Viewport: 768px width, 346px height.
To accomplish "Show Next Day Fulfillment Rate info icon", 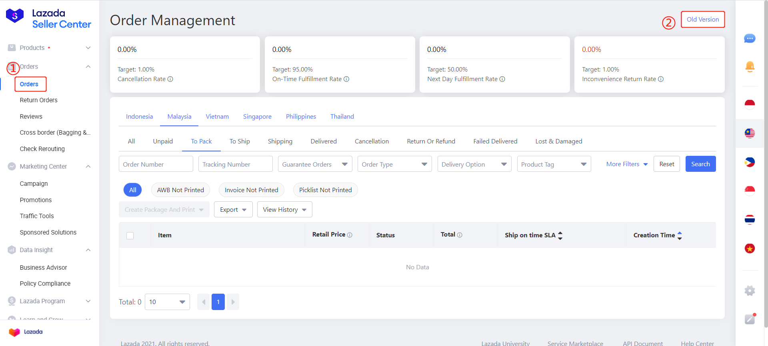I will [502, 79].
